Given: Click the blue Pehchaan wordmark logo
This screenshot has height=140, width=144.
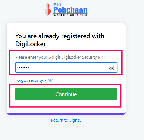Looking at the screenshot, I should click(x=70, y=10).
